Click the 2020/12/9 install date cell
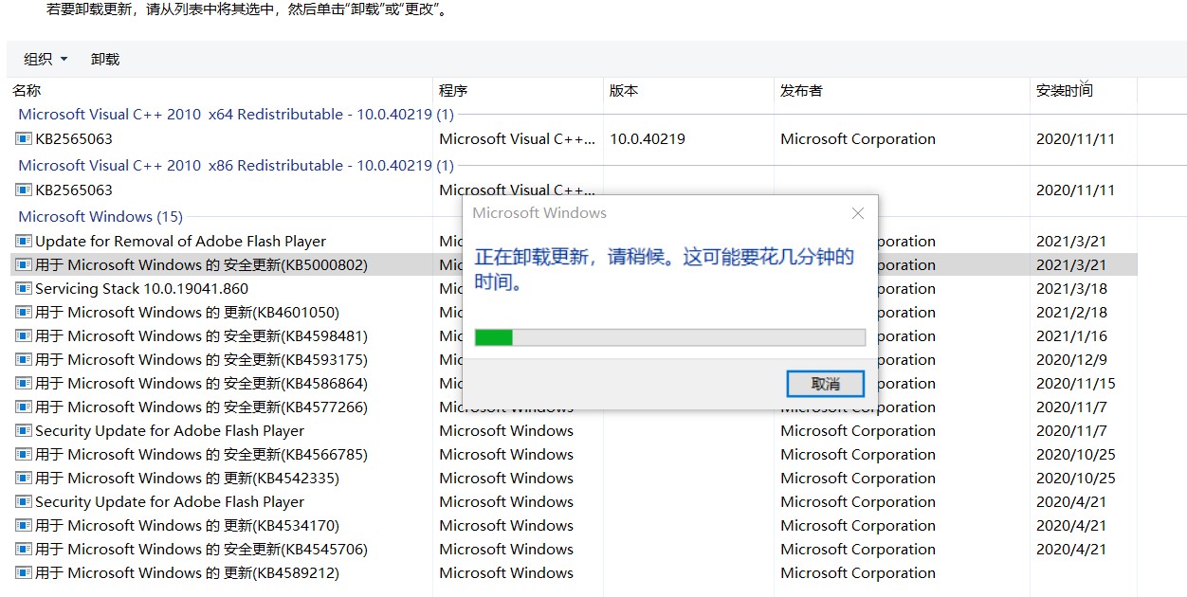1187x597 pixels. click(1072, 359)
